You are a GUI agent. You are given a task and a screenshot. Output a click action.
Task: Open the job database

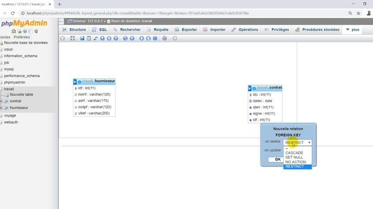point(6,63)
